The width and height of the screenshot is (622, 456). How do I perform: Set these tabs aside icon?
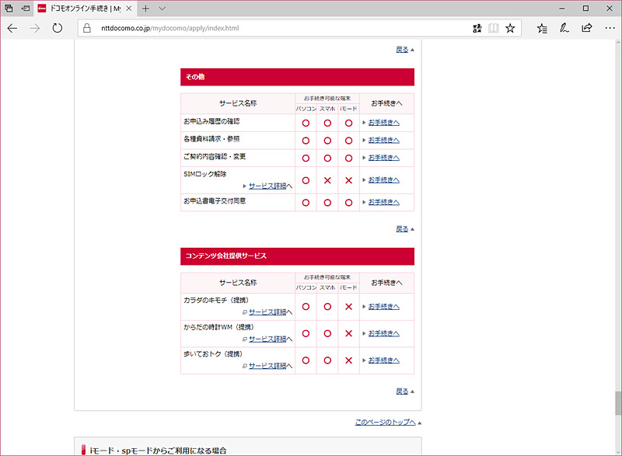(x=26, y=9)
